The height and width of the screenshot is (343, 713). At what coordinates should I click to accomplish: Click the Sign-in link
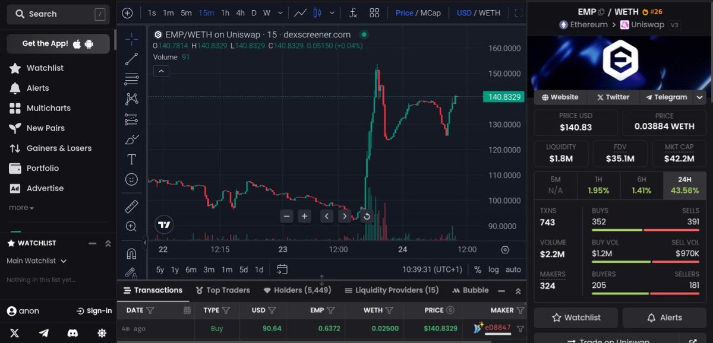[x=94, y=310]
